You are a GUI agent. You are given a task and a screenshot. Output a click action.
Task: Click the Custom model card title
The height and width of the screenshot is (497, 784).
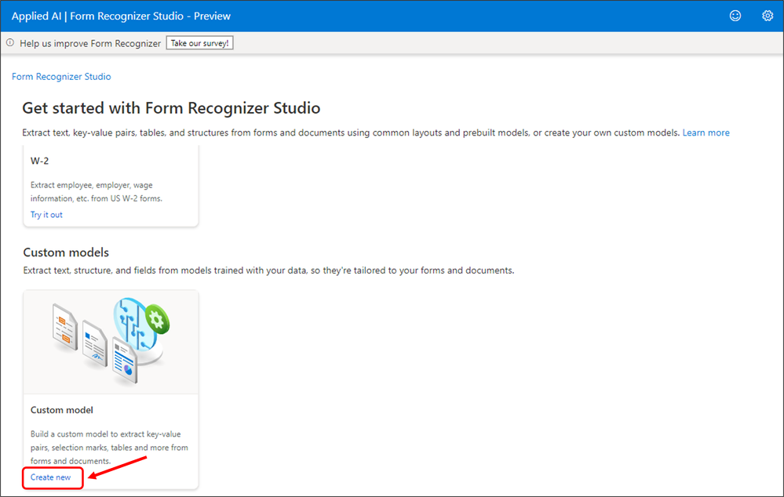click(x=61, y=410)
